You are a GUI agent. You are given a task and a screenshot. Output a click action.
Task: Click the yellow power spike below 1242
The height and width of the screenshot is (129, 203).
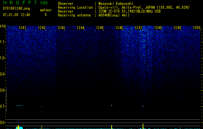pos(42,127)
